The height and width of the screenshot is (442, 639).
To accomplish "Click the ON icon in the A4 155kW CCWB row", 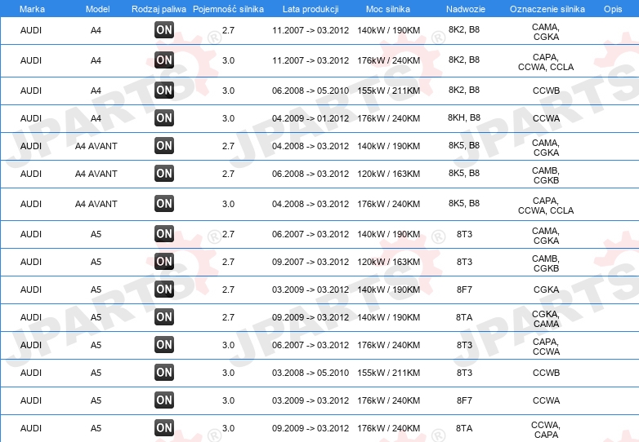I will click(164, 91).
